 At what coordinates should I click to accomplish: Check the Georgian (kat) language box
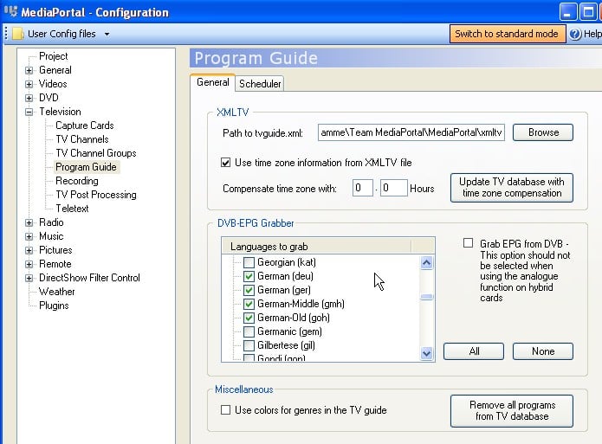point(249,262)
